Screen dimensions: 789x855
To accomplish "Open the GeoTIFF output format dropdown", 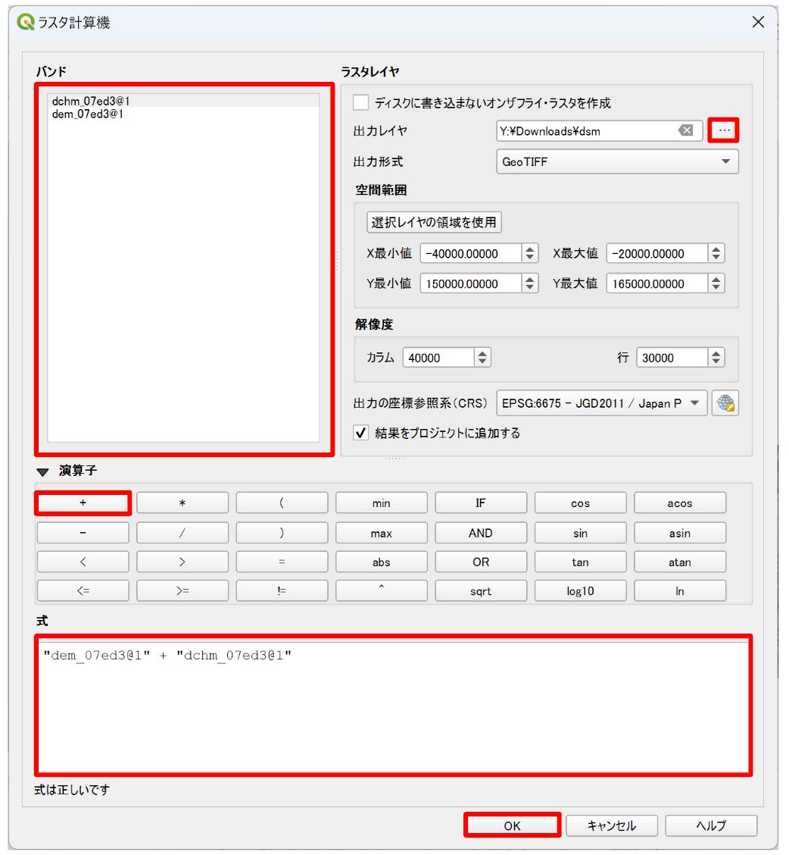I will [x=617, y=162].
